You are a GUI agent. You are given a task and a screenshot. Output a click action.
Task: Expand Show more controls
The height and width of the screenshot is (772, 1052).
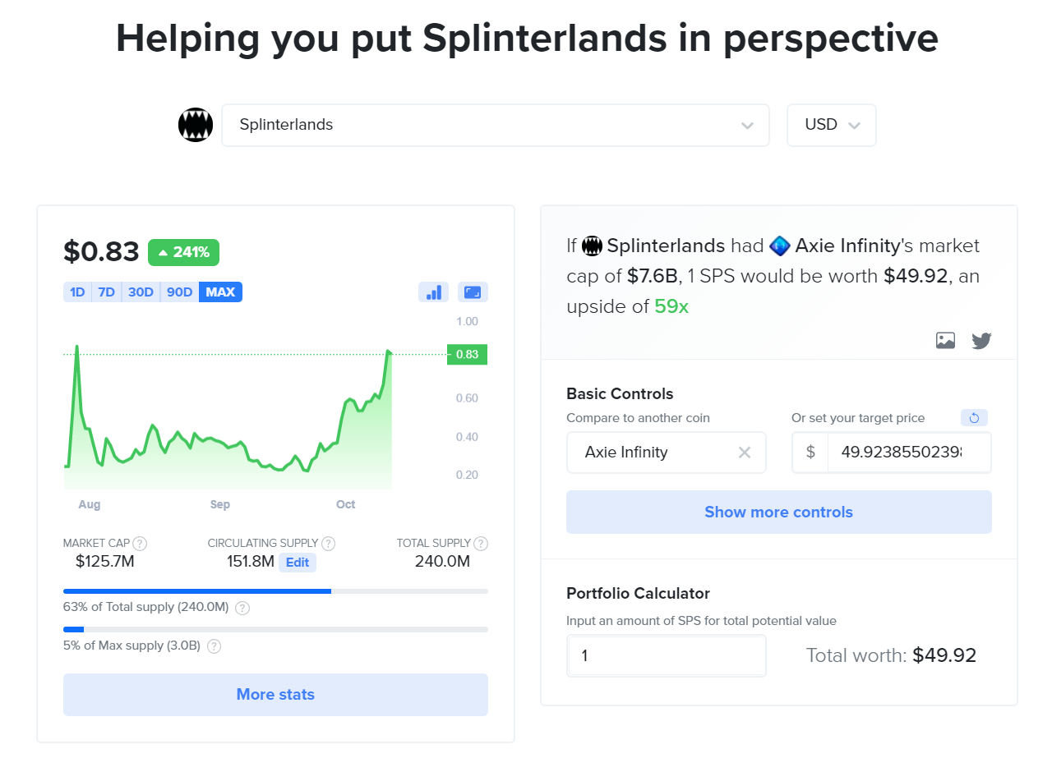tap(779, 512)
